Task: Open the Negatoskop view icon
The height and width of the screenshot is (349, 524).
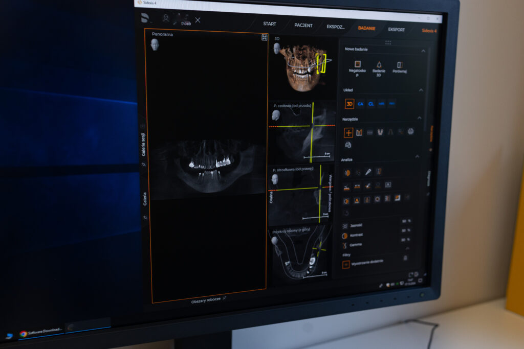Action: 358,64
